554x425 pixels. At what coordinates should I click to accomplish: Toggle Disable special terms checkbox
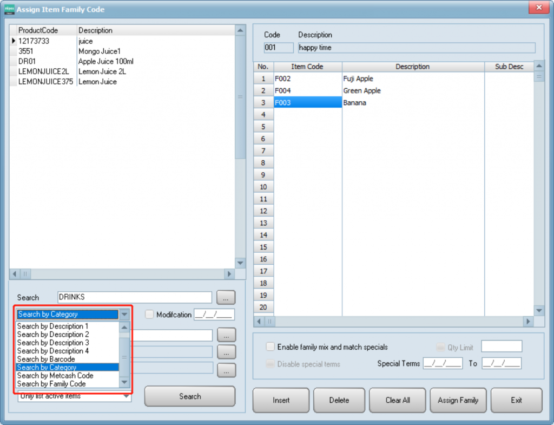click(271, 364)
